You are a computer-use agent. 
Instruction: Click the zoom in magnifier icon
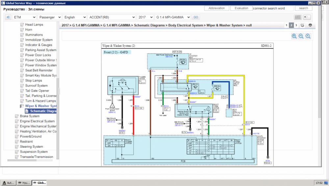tap(294, 36)
